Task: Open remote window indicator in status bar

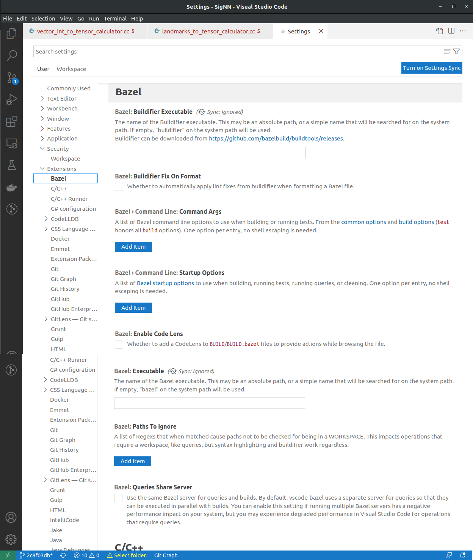Action: coord(8,555)
